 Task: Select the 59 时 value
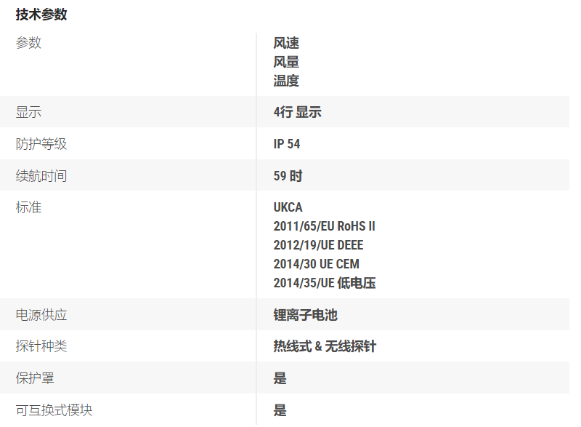[x=288, y=175]
